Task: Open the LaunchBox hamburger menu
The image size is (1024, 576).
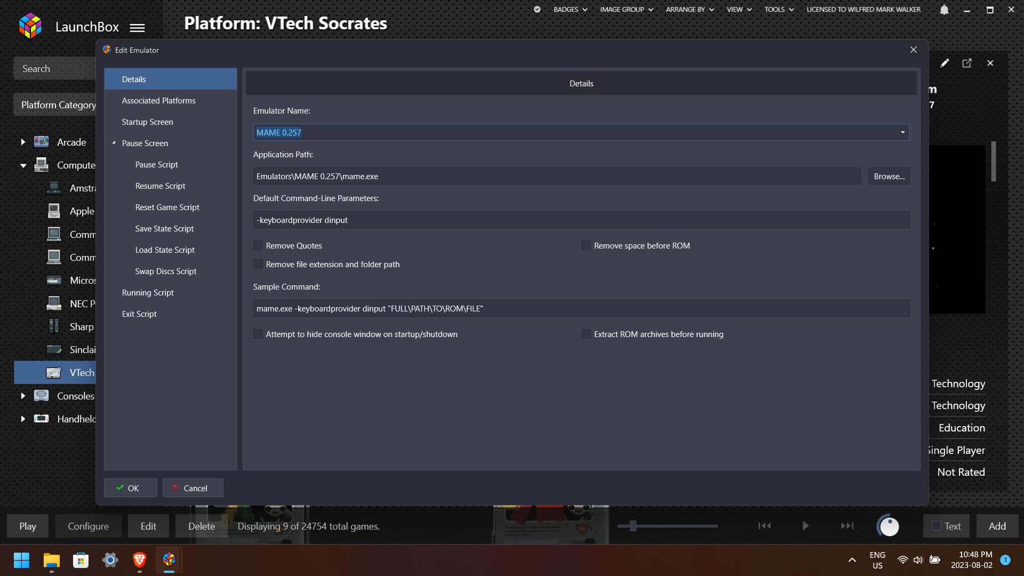Action: pyautogui.click(x=137, y=28)
